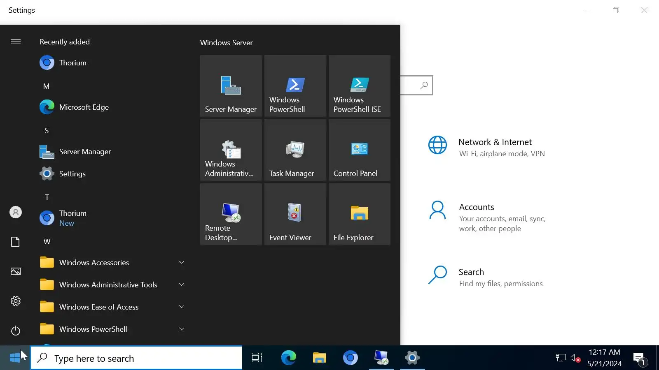Open File Explorer on the taskbar

point(320,358)
